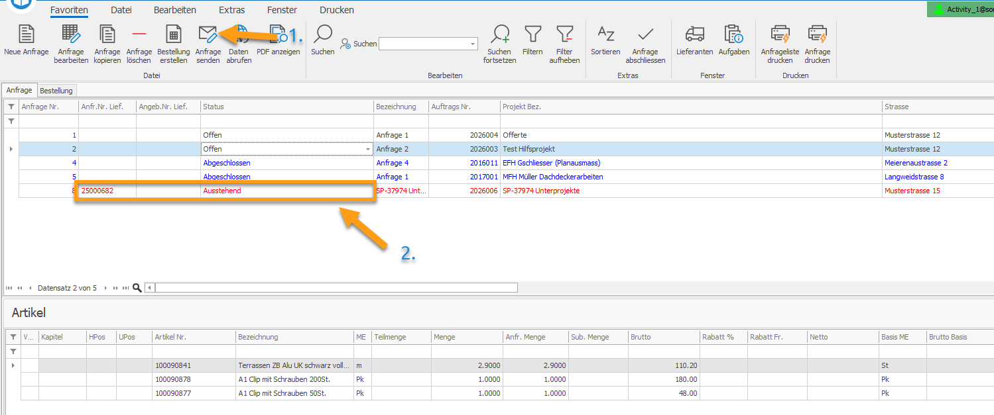Click the Sortieren icon
994x415 pixels.
(605, 34)
